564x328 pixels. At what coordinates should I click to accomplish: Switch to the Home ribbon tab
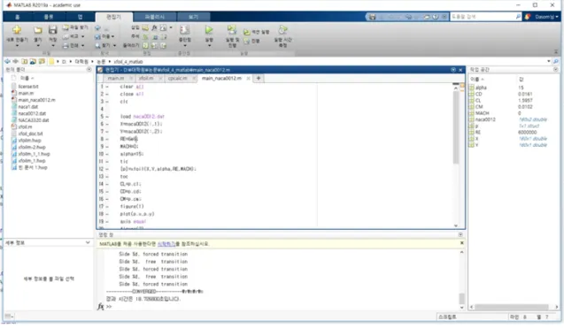pos(18,17)
